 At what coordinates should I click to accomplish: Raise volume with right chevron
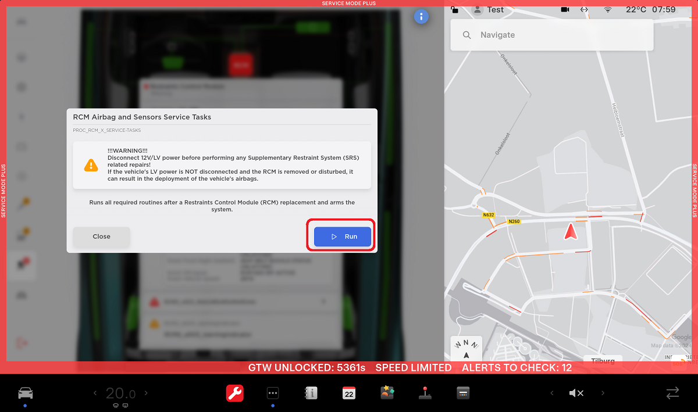pos(602,393)
